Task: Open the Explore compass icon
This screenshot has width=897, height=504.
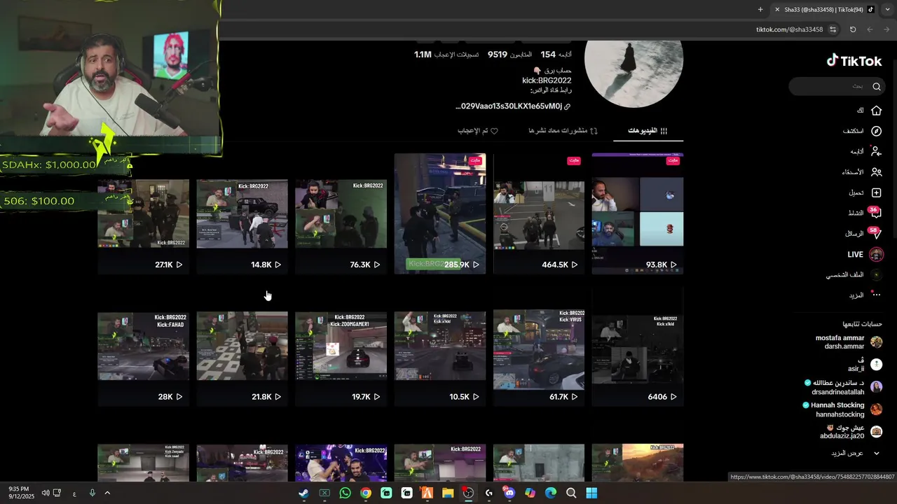Action: 876,131
